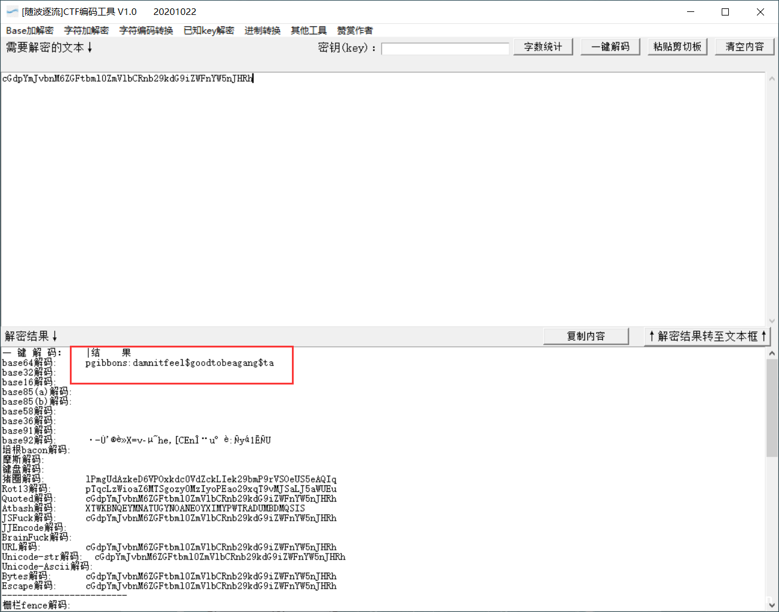Open the 字符加解密 menu

[x=86, y=30]
